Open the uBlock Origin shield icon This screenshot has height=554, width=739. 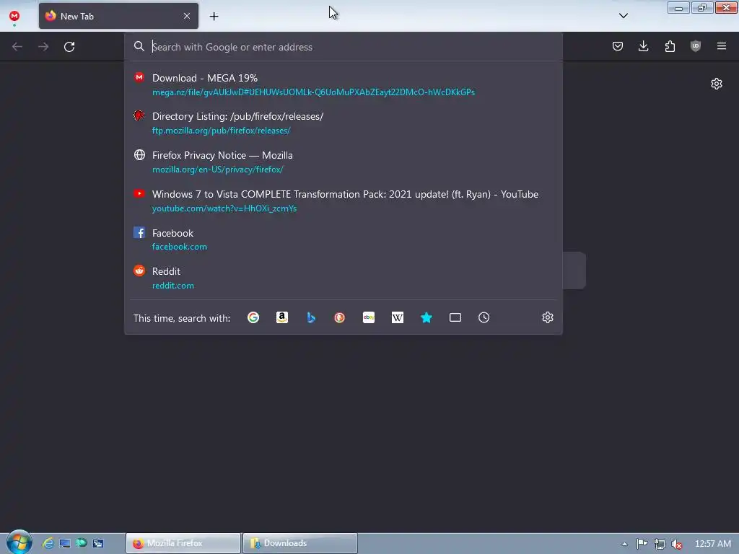tap(696, 46)
